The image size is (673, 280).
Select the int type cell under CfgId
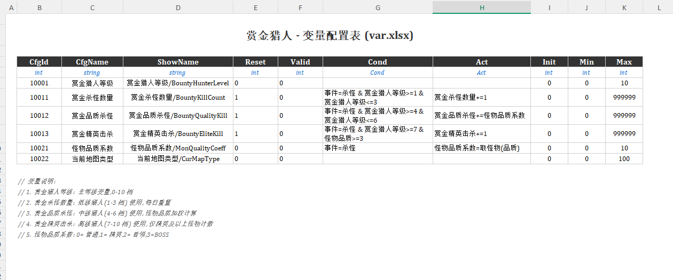coord(40,73)
